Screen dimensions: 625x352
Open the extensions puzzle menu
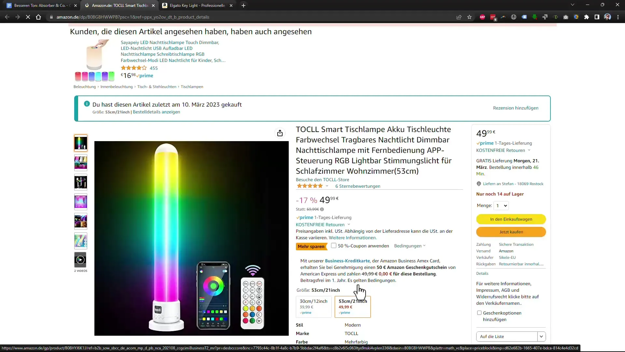587,17
